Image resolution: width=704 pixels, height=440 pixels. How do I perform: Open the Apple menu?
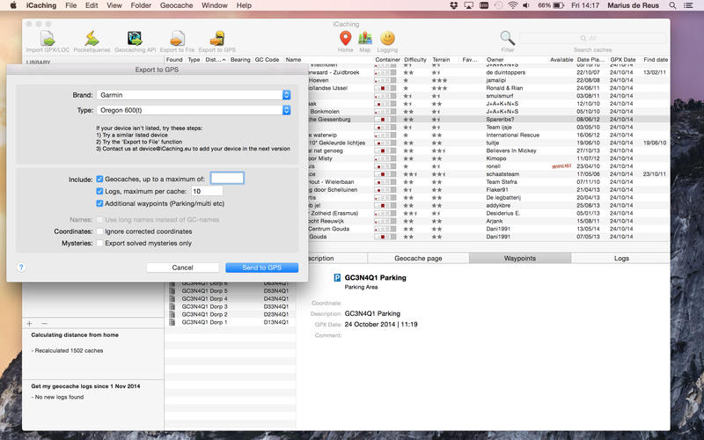click(x=13, y=5)
